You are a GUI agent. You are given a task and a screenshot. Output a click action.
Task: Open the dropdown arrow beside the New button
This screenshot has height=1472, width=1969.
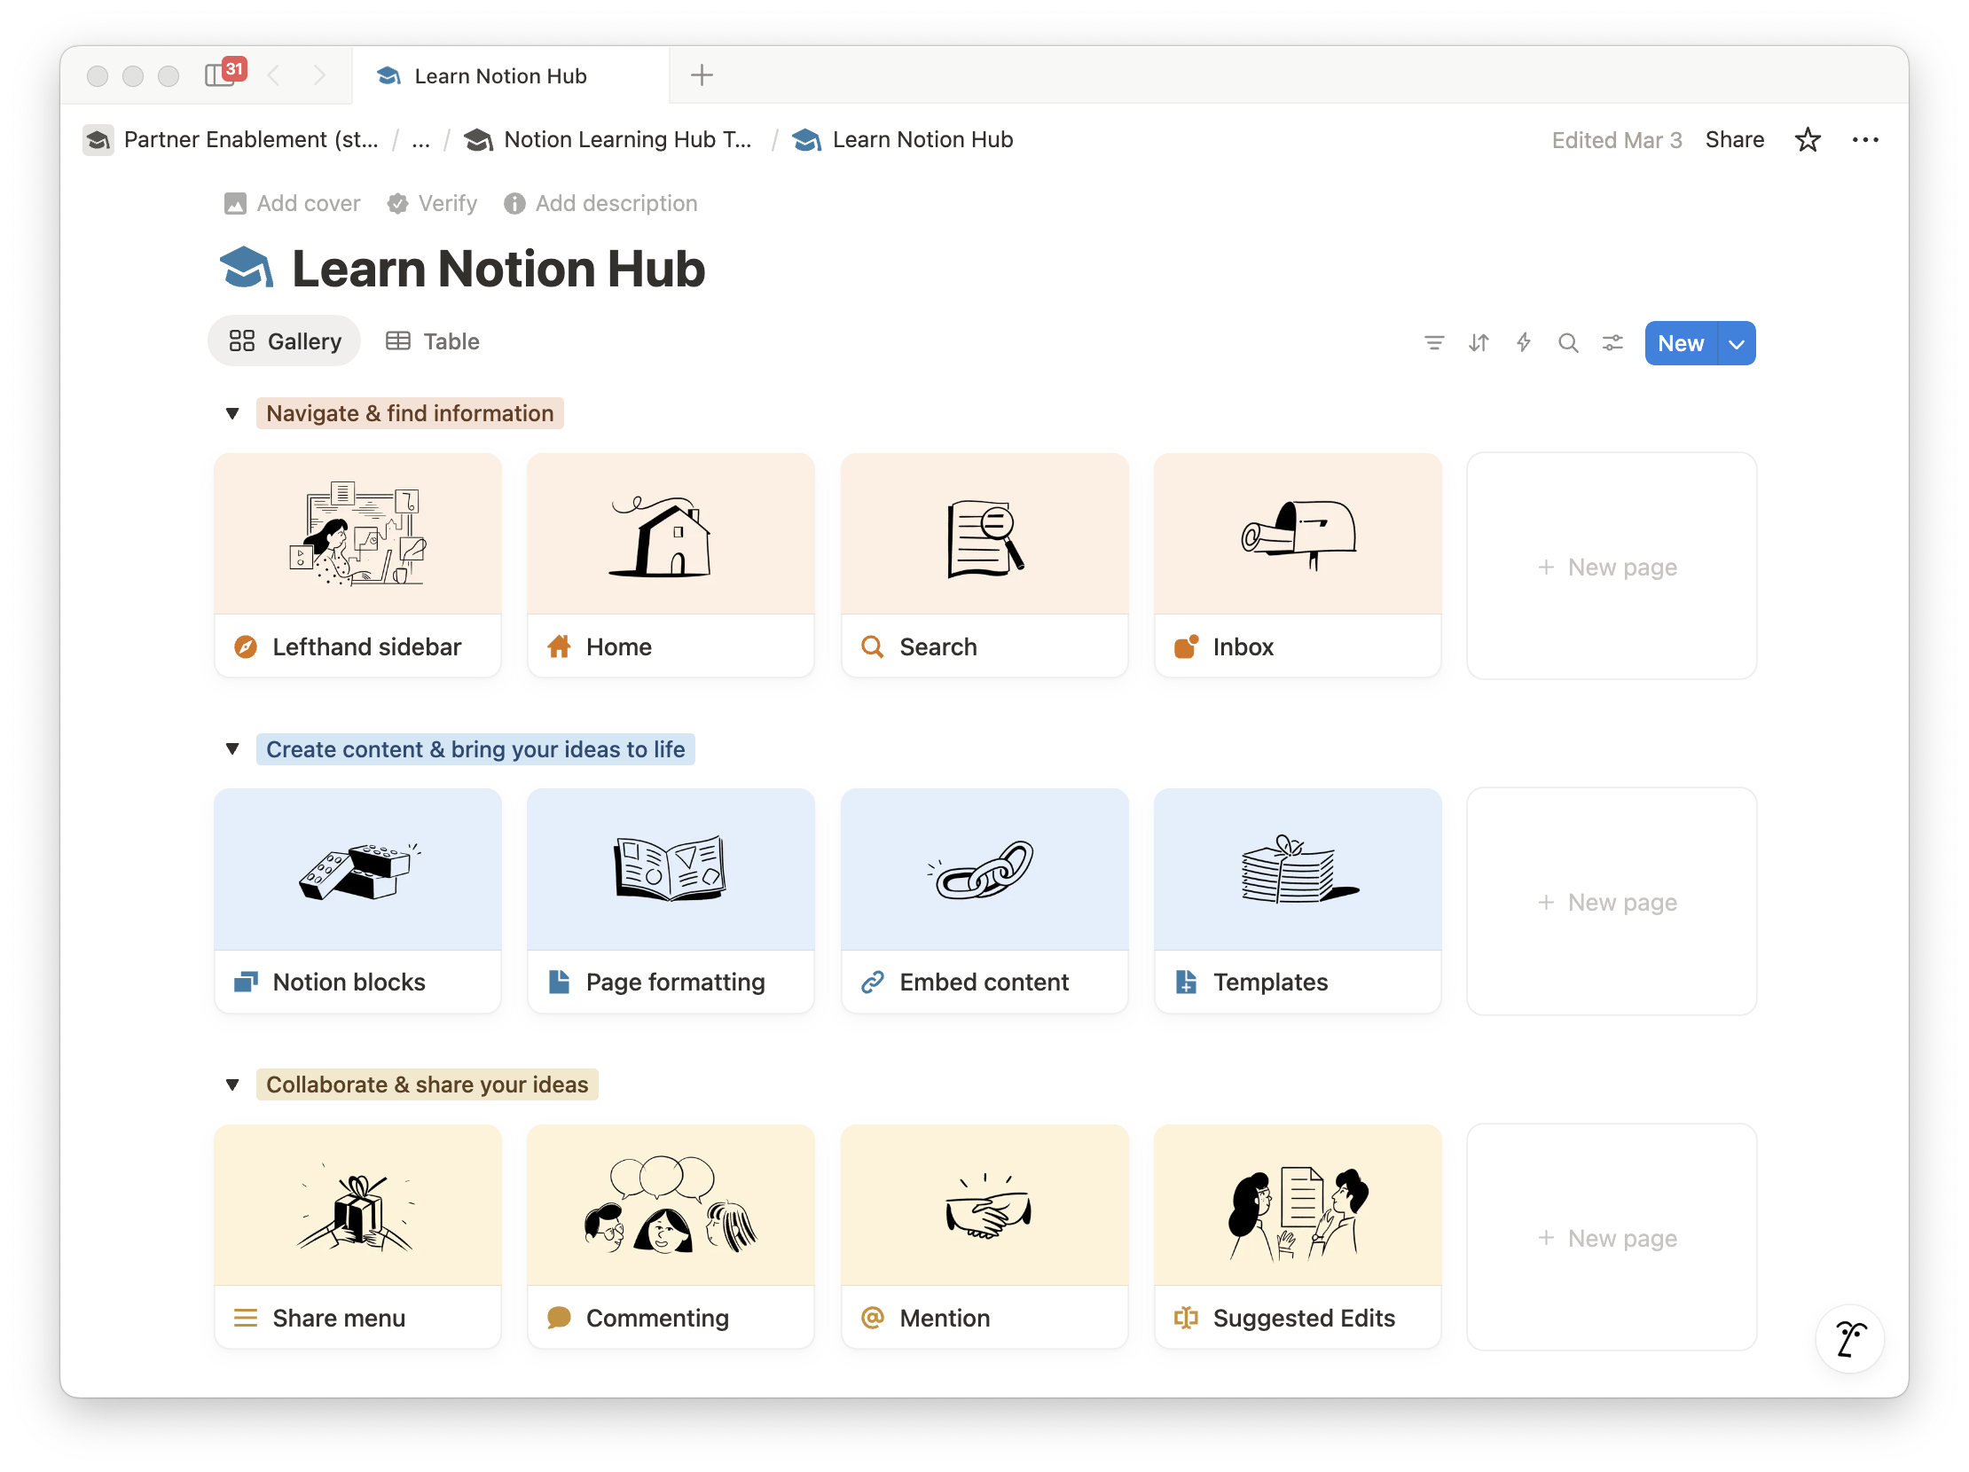click(1736, 342)
